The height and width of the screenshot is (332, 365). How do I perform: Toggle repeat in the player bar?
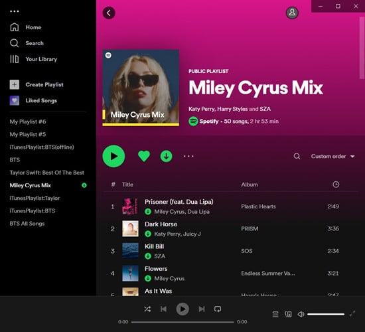[x=218, y=309]
